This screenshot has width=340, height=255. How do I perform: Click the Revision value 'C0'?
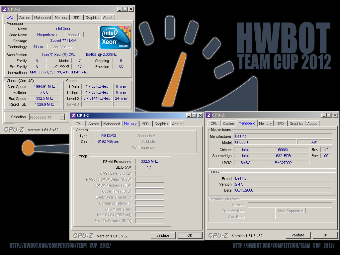[121, 66]
